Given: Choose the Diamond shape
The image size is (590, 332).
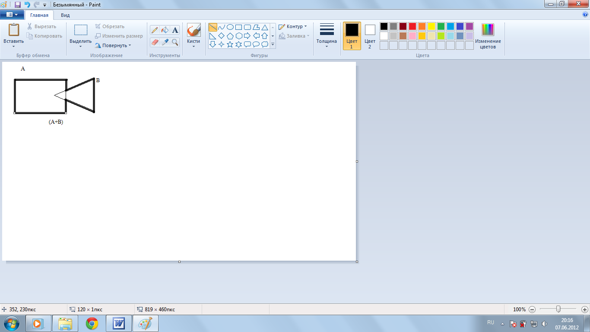Looking at the screenshot, I should (222, 36).
